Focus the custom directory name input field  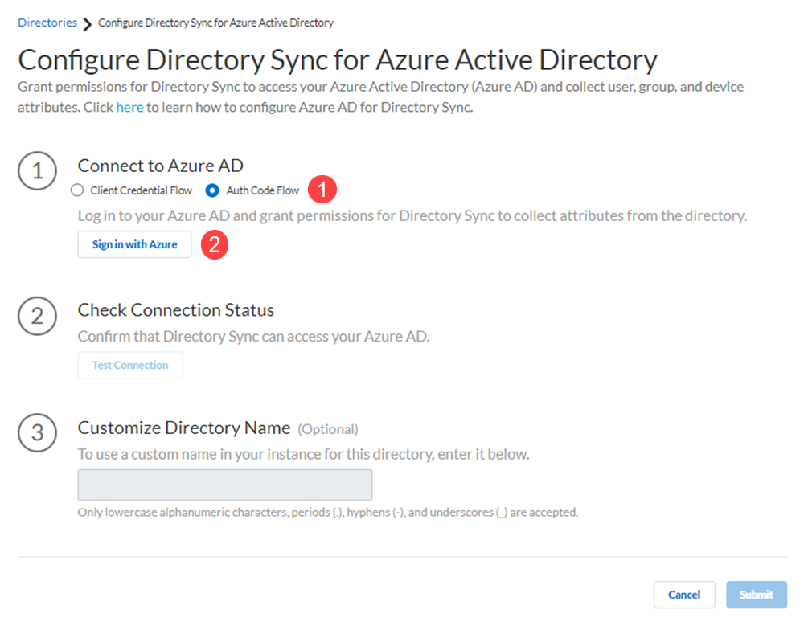click(224, 485)
